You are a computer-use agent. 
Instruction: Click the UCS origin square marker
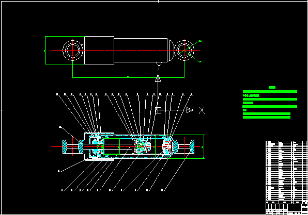tap(158, 110)
